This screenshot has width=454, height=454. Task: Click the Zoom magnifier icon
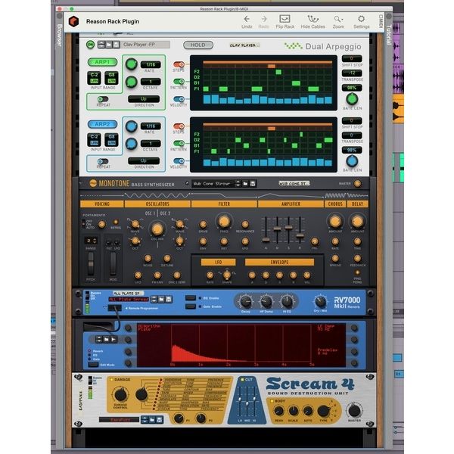pyautogui.click(x=338, y=18)
